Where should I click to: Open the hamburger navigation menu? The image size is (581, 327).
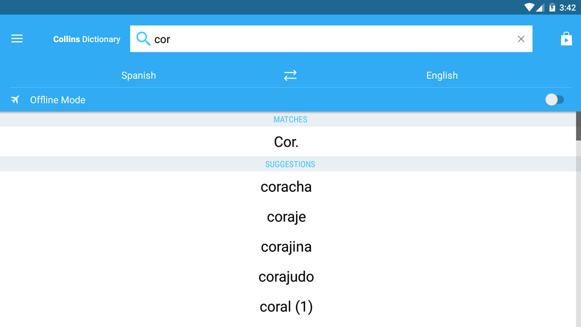click(x=17, y=39)
